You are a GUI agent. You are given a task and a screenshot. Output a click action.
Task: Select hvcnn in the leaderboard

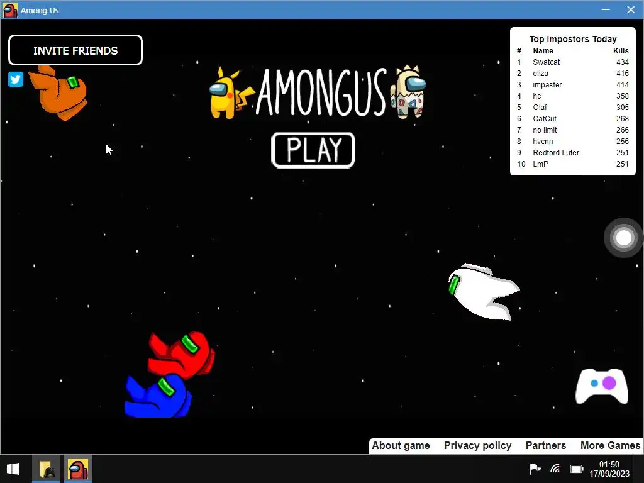tap(543, 142)
